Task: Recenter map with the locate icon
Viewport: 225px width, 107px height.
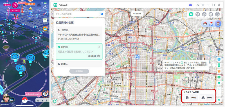Action: [219, 83]
